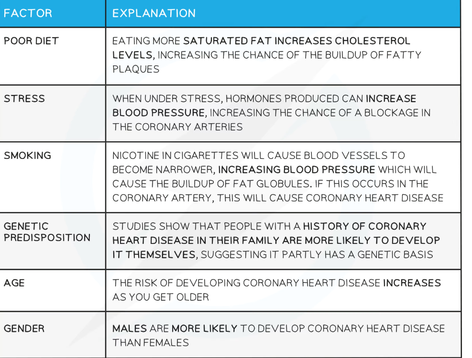Click bold text SATURATED FAT INCREASES CHOLESTEROL
472x358 pixels.
click(296, 41)
